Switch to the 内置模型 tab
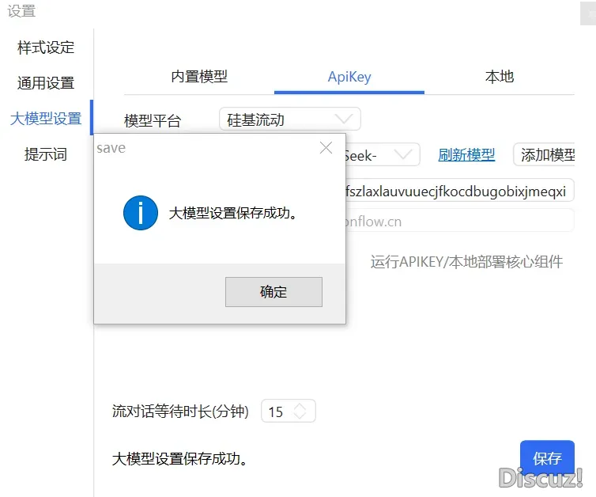Viewport: 596px width, 497px height. point(199,77)
